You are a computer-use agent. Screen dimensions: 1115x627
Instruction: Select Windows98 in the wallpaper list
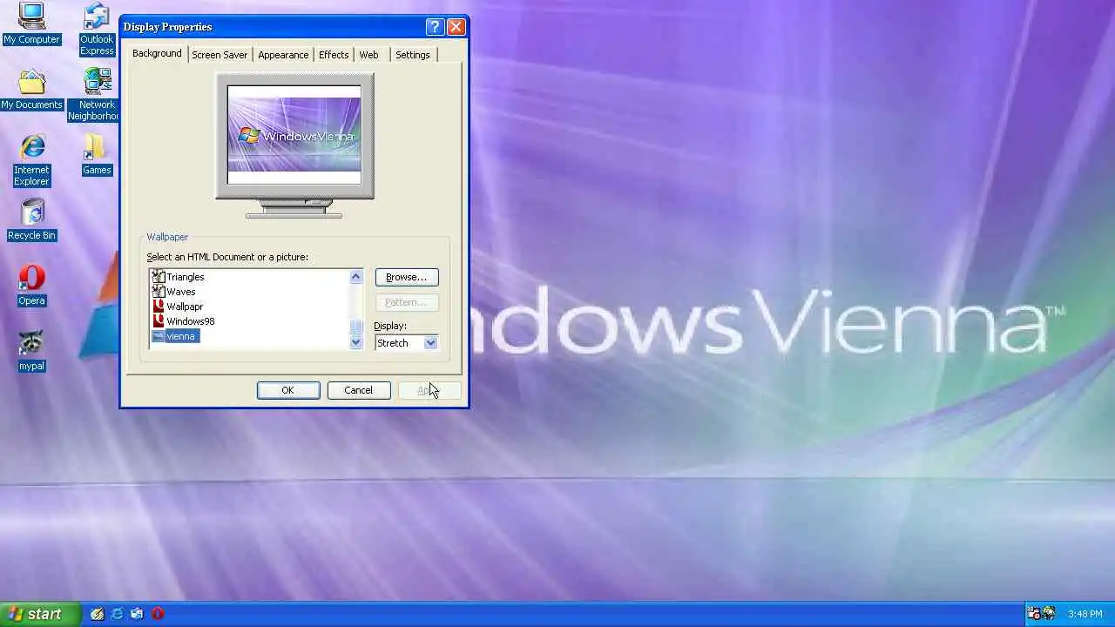(x=191, y=321)
